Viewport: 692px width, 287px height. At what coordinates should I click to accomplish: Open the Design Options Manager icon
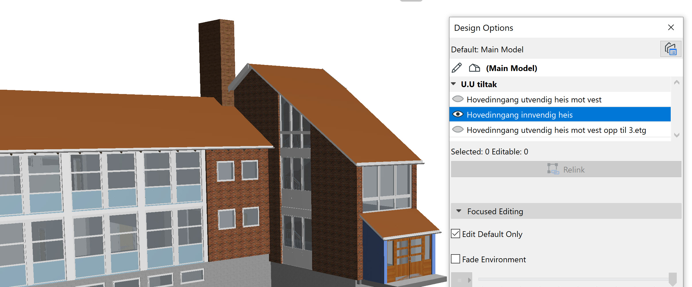tap(670, 49)
